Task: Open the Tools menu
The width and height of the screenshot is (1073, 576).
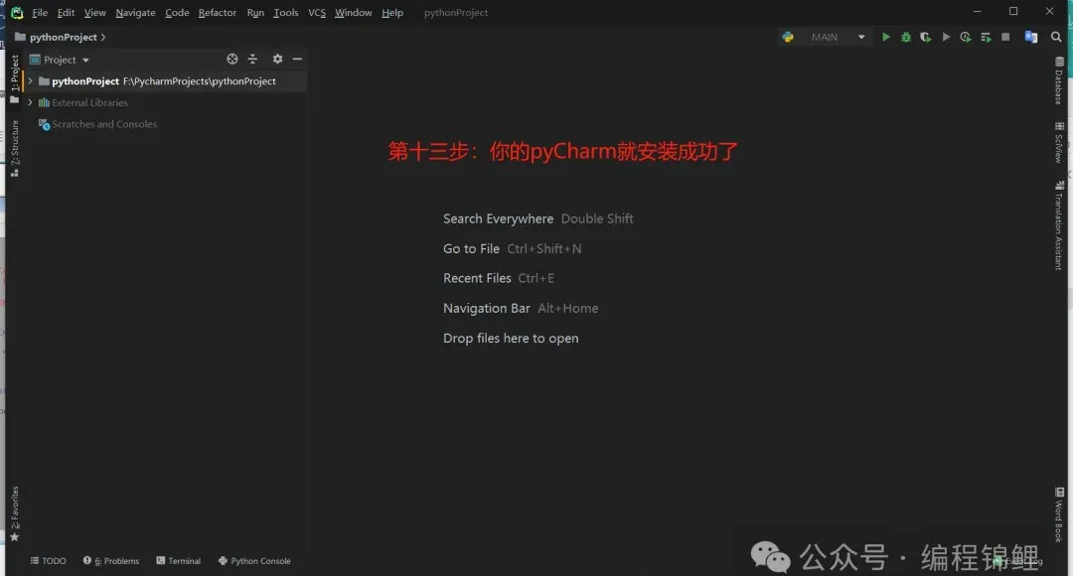Action: (x=286, y=12)
